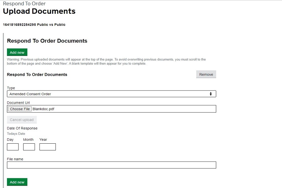The height and width of the screenshot is (188, 282).
Task: Click the File name label
Action: 15,159
